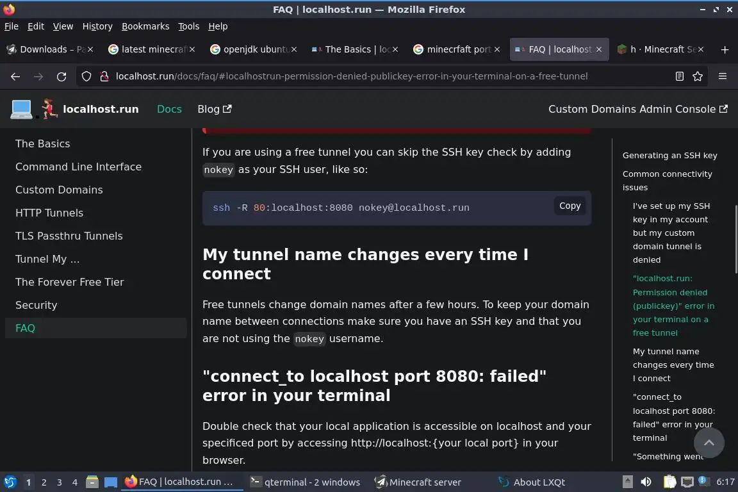The image size is (738, 492).
Task: Toggle reader view for this page
Action: [679, 76]
